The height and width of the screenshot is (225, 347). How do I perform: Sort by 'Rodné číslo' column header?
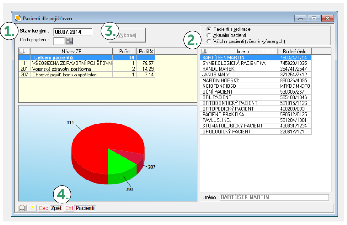pos(294,51)
